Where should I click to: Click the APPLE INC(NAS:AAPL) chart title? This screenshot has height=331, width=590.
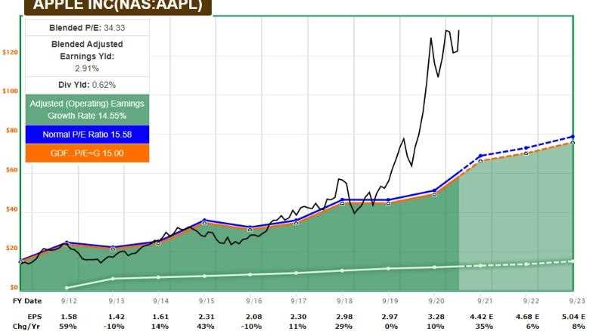pyautogui.click(x=118, y=5)
